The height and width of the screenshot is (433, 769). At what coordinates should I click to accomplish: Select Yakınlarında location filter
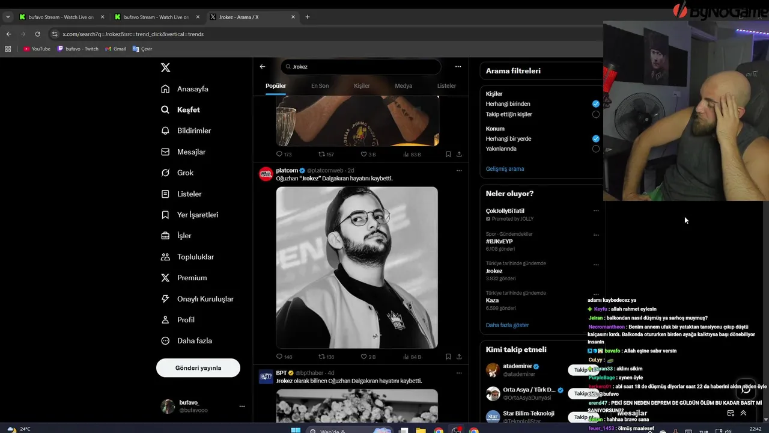click(x=595, y=149)
